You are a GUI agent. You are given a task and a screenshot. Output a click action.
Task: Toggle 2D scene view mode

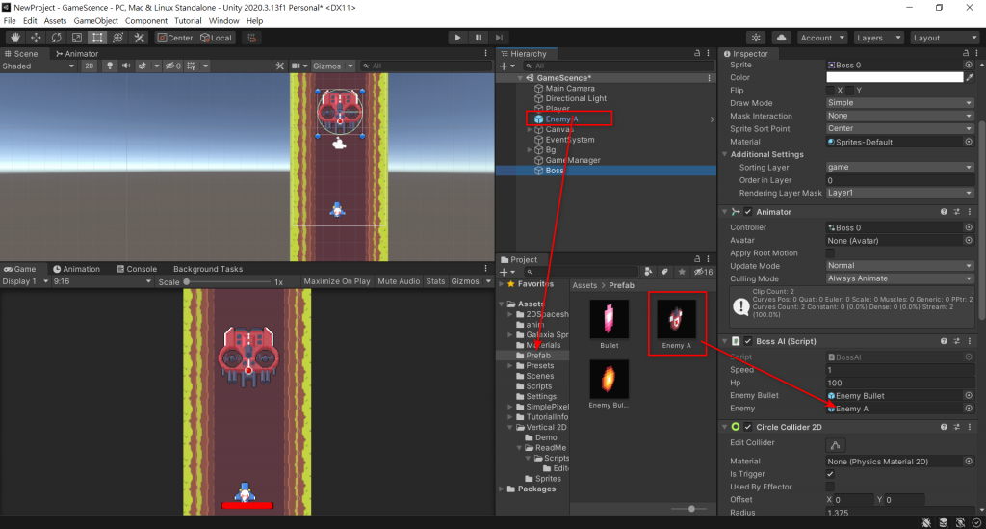pyautogui.click(x=90, y=66)
